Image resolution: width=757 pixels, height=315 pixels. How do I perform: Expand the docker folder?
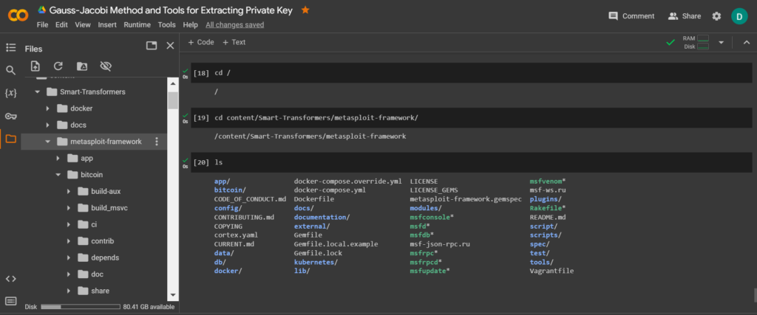(48, 108)
